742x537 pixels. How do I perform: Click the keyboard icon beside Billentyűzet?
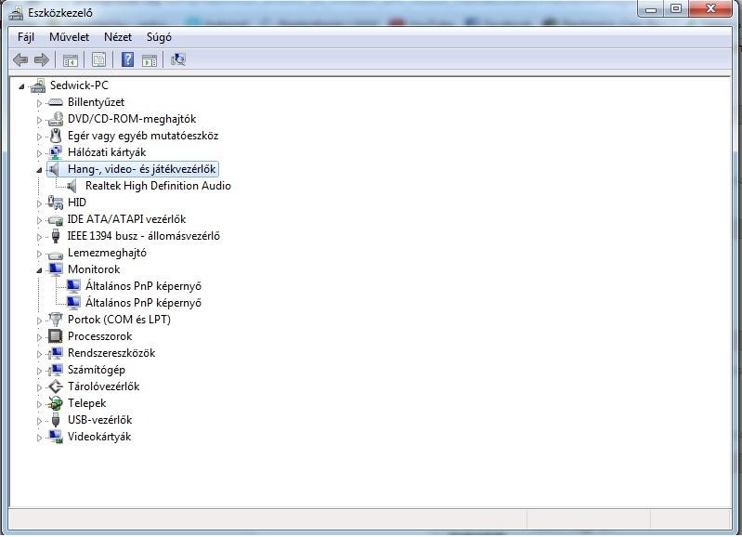[56, 102]
